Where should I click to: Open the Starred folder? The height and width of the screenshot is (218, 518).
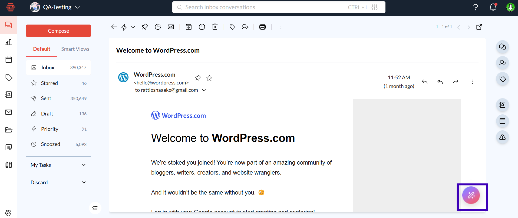(x=50, y=83)
